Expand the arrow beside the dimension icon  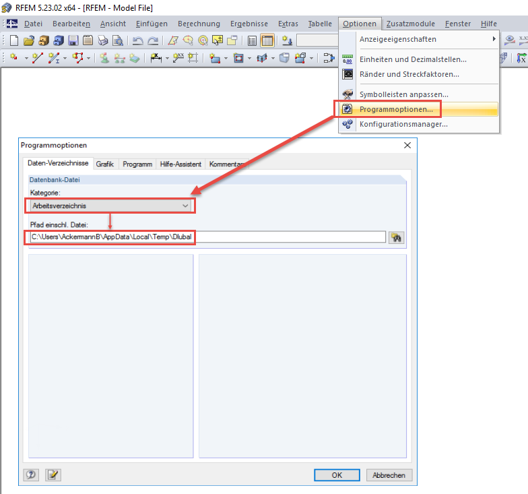167,58
